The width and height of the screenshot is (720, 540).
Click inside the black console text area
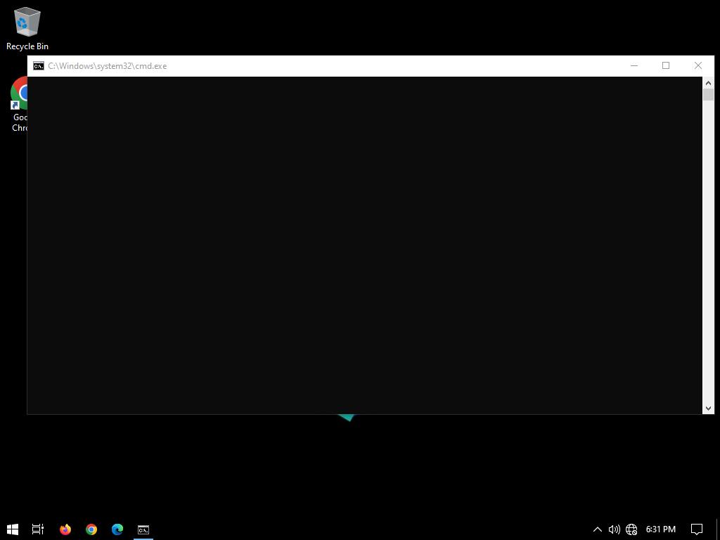click(364, 245)
